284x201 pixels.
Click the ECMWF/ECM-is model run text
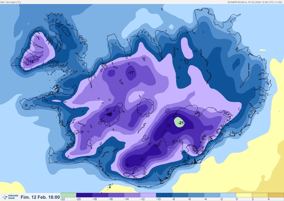[x=255, y=2]
